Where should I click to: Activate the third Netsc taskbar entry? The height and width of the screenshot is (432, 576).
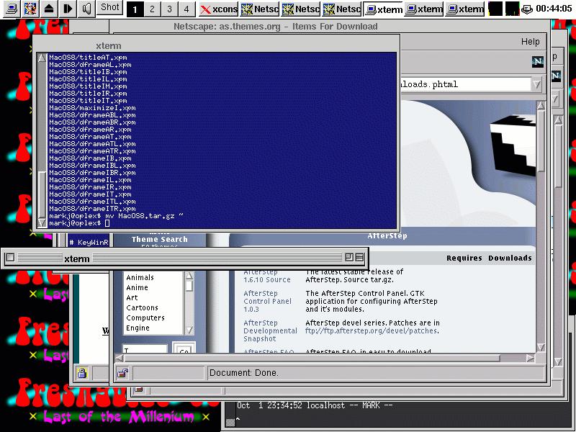[342, 9]
